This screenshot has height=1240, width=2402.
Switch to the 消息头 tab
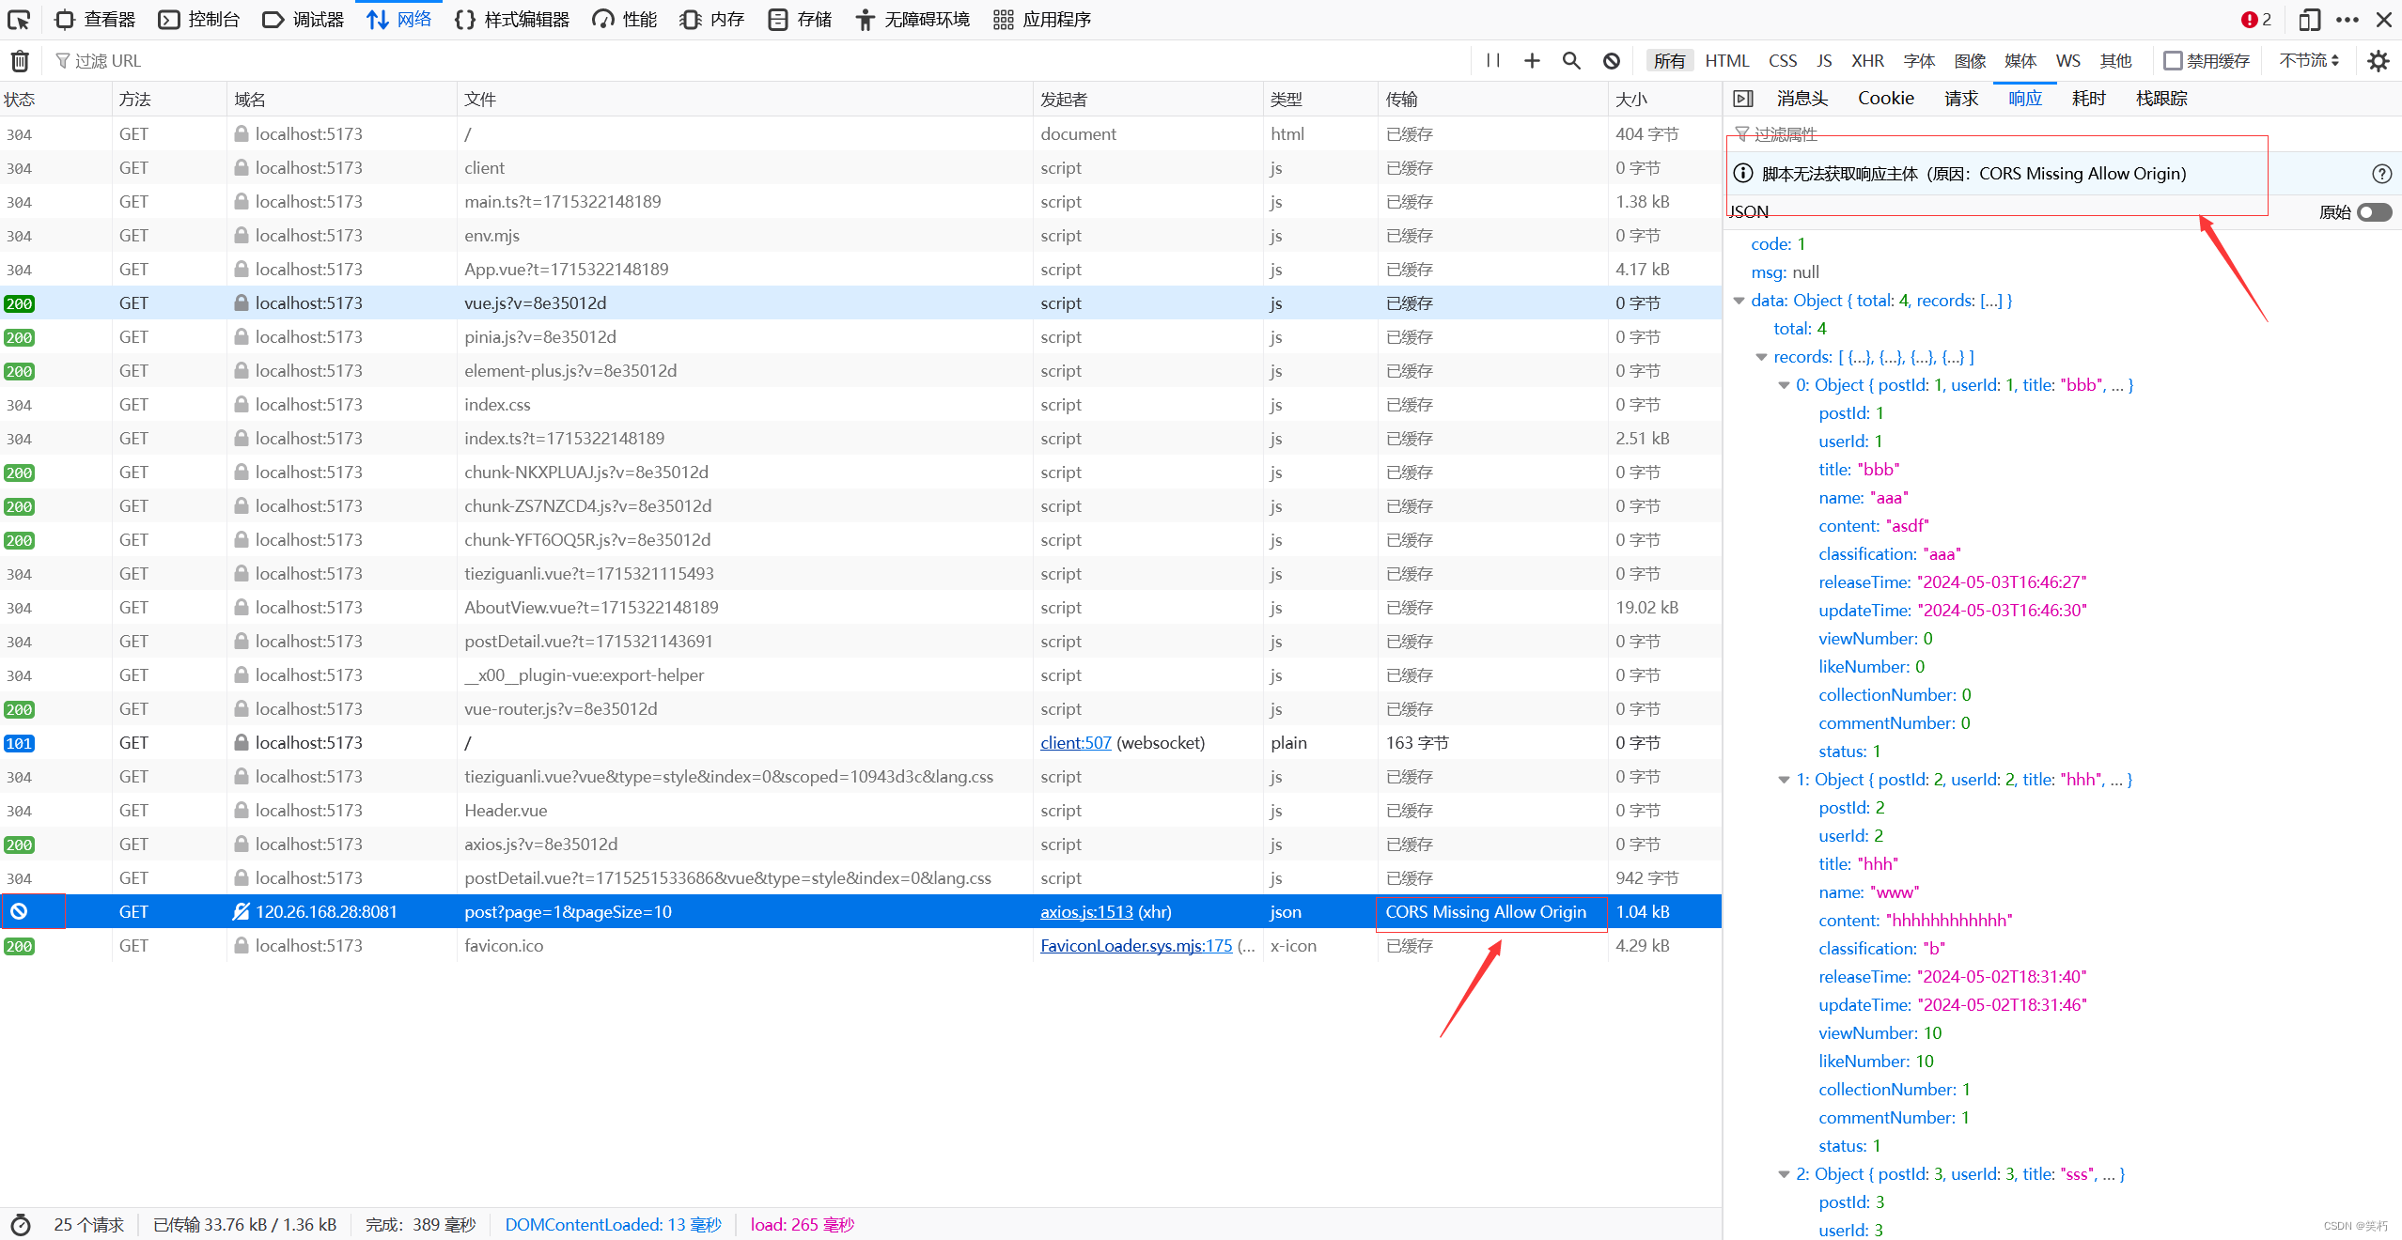pos(1801,99)
